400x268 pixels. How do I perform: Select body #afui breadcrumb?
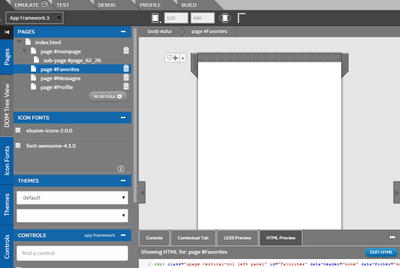(160, 31)
